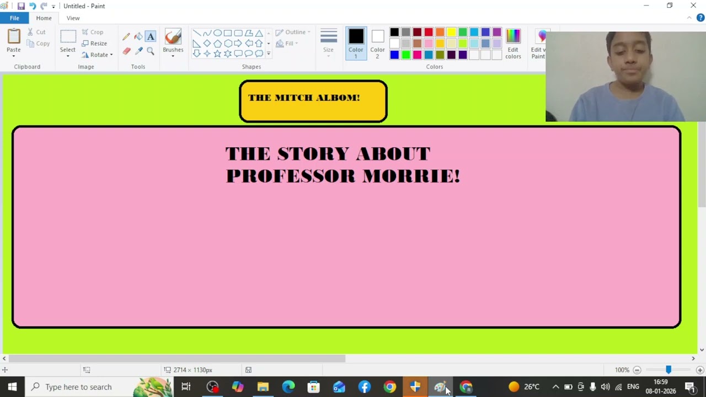Expand the Brushes dropdown arrow
The width and height of the screenshot is (706, 397).
tap(173, 56)
